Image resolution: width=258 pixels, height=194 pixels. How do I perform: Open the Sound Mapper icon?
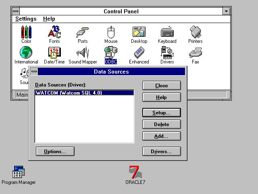83,53
